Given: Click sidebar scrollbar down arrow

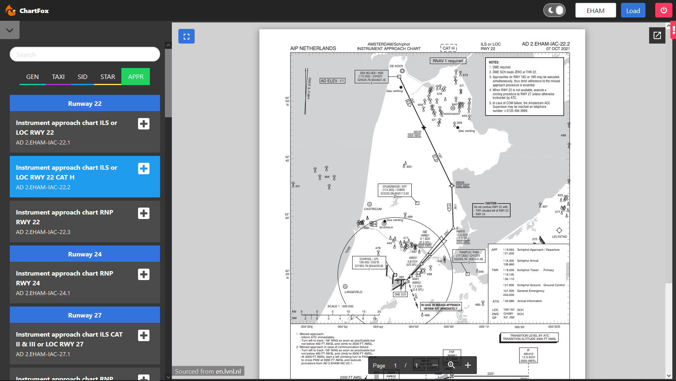Looking at the screenshot, I should pos(168,377).
